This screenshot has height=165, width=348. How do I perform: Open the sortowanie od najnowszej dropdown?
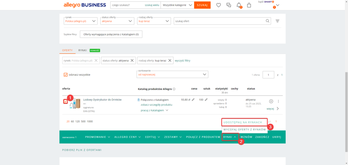172,74
